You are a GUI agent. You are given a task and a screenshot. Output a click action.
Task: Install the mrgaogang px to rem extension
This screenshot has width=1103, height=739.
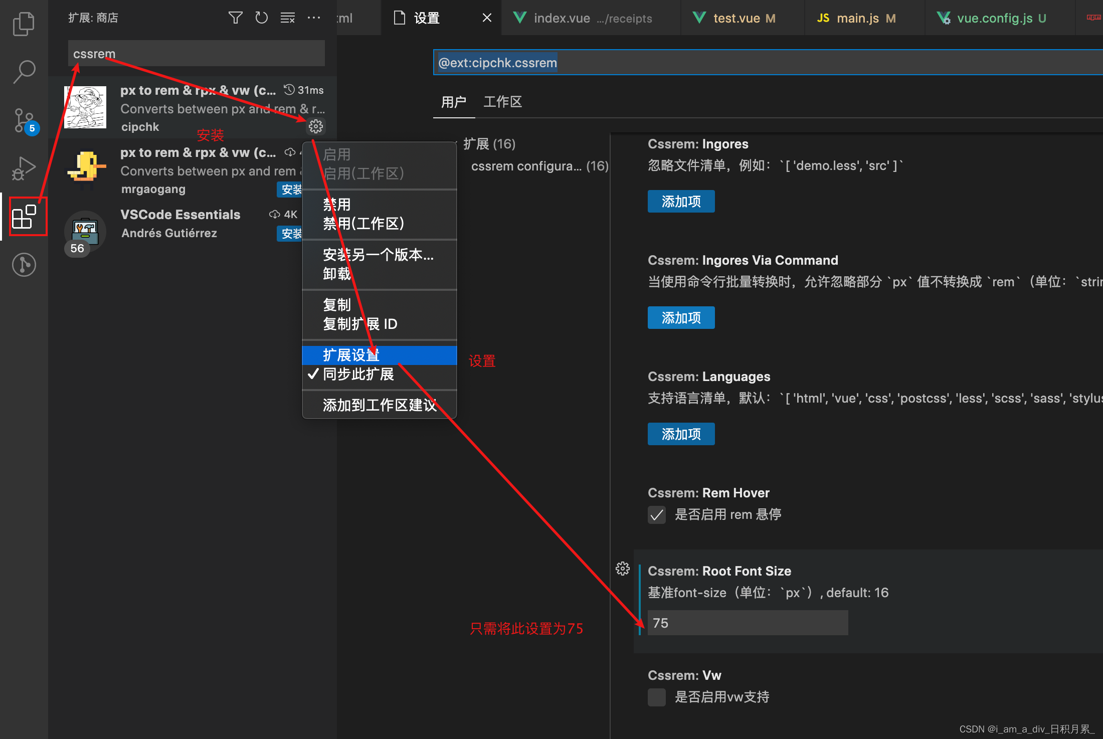(290, 190)
